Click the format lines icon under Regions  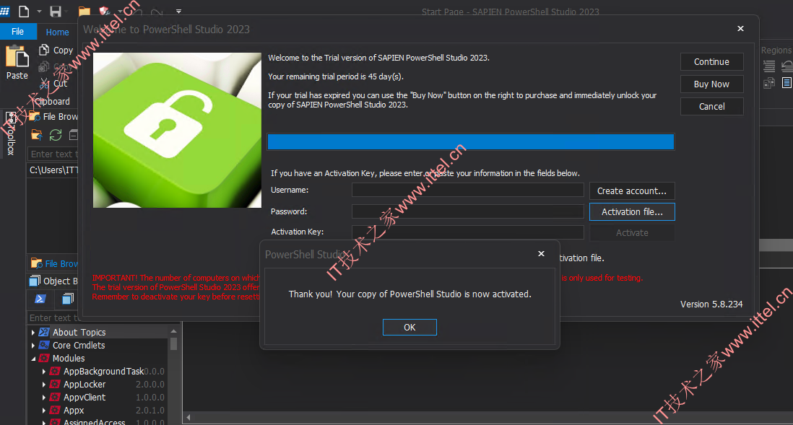(x=769, y=66)
